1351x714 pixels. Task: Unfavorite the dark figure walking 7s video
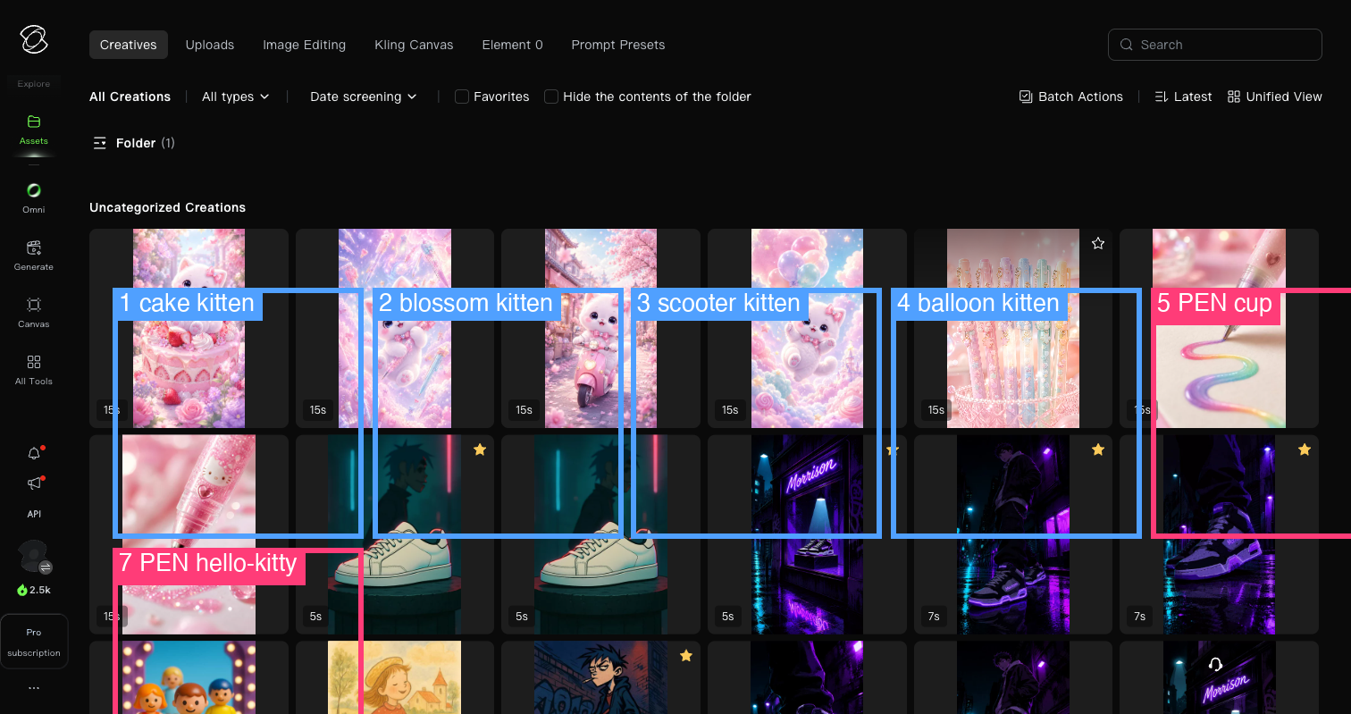click(x=1098, y=449)
